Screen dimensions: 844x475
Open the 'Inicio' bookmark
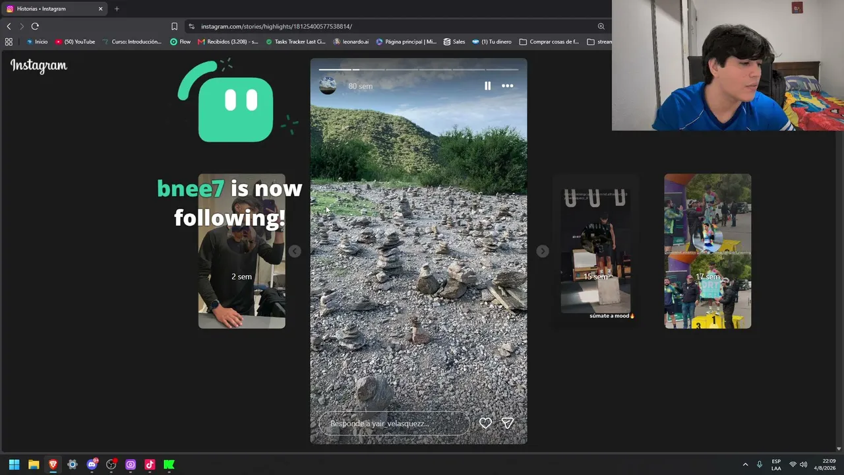pyautogui.click(x=37, y=42)
